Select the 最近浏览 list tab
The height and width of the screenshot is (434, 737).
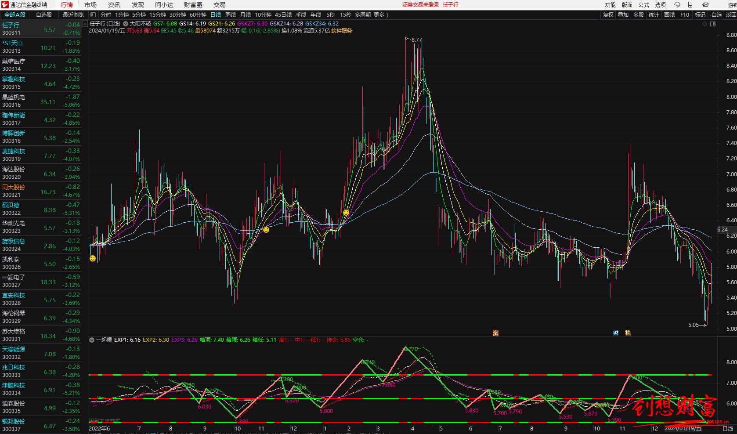[x=73, y=15]
